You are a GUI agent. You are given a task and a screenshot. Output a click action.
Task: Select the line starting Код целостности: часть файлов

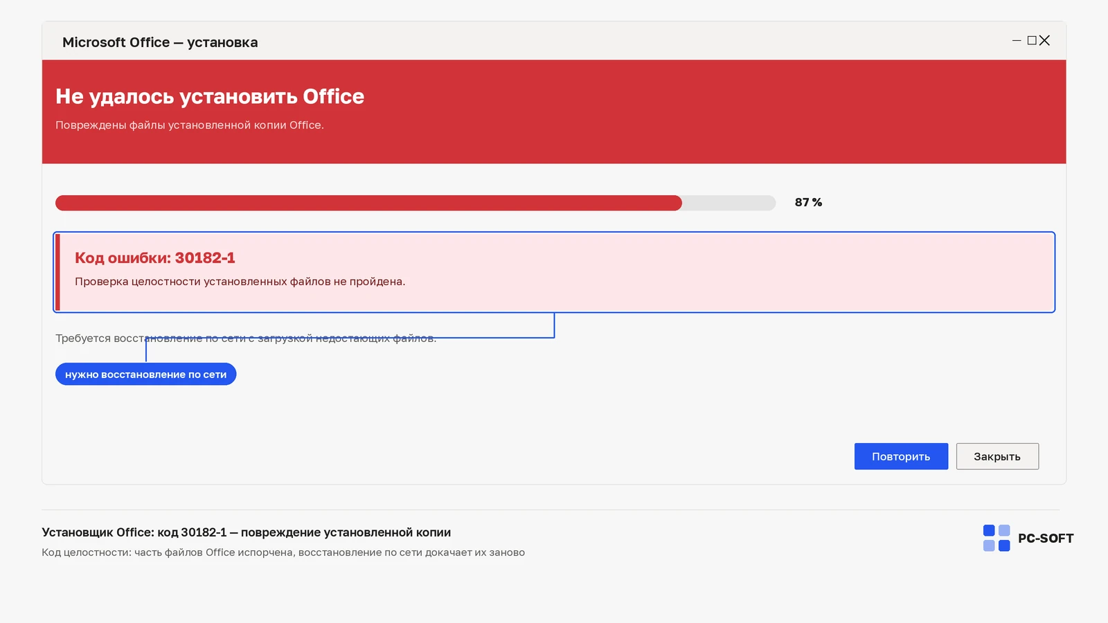[x=283, y=552]
